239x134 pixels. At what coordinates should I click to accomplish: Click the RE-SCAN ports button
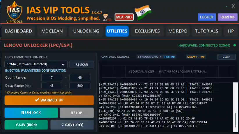coord(82,64)
